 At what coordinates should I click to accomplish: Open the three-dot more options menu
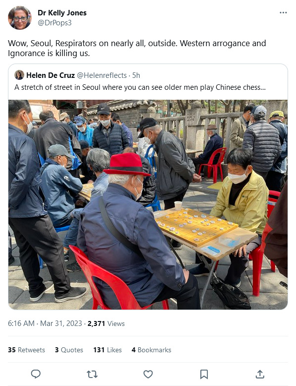283,12
